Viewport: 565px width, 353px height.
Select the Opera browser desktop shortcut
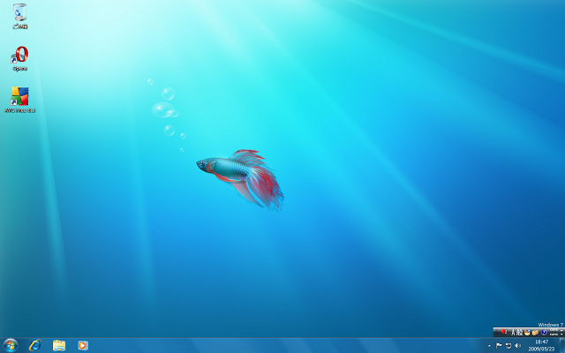click(19, 58)
